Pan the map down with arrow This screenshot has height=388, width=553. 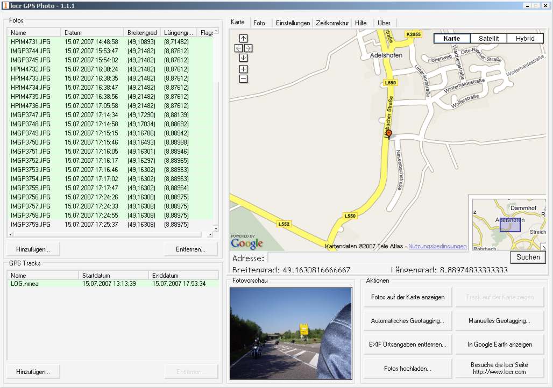(x=243, y=58)
